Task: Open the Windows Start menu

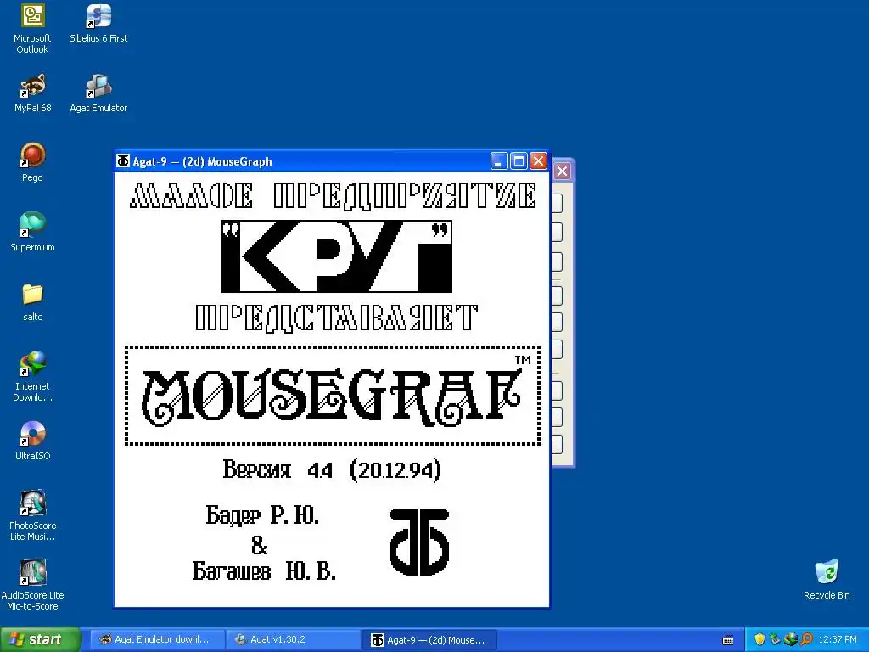Action: pos(41,639)
